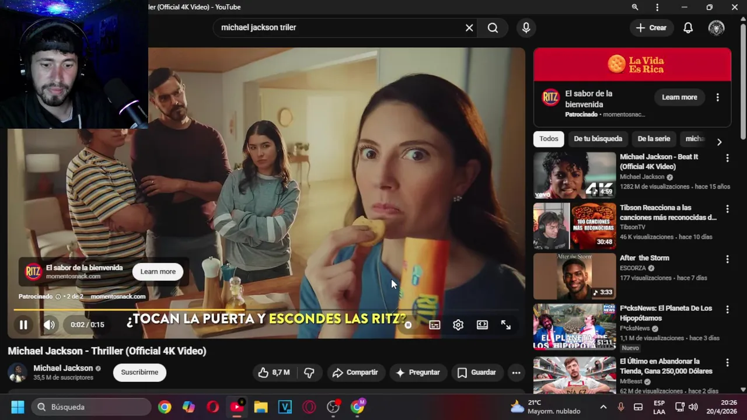This screenshot has height=420, width=747.
Task: Open options for Michael Jackson - Beat It
Action: (727, 158)
